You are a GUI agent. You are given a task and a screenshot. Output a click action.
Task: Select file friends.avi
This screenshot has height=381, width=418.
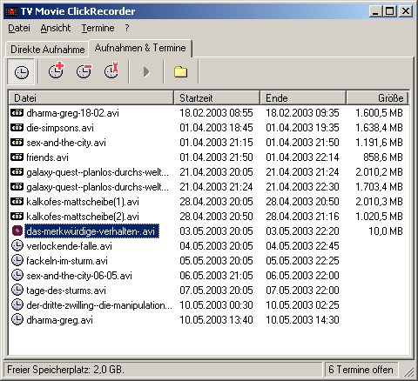tap(47, 157)
